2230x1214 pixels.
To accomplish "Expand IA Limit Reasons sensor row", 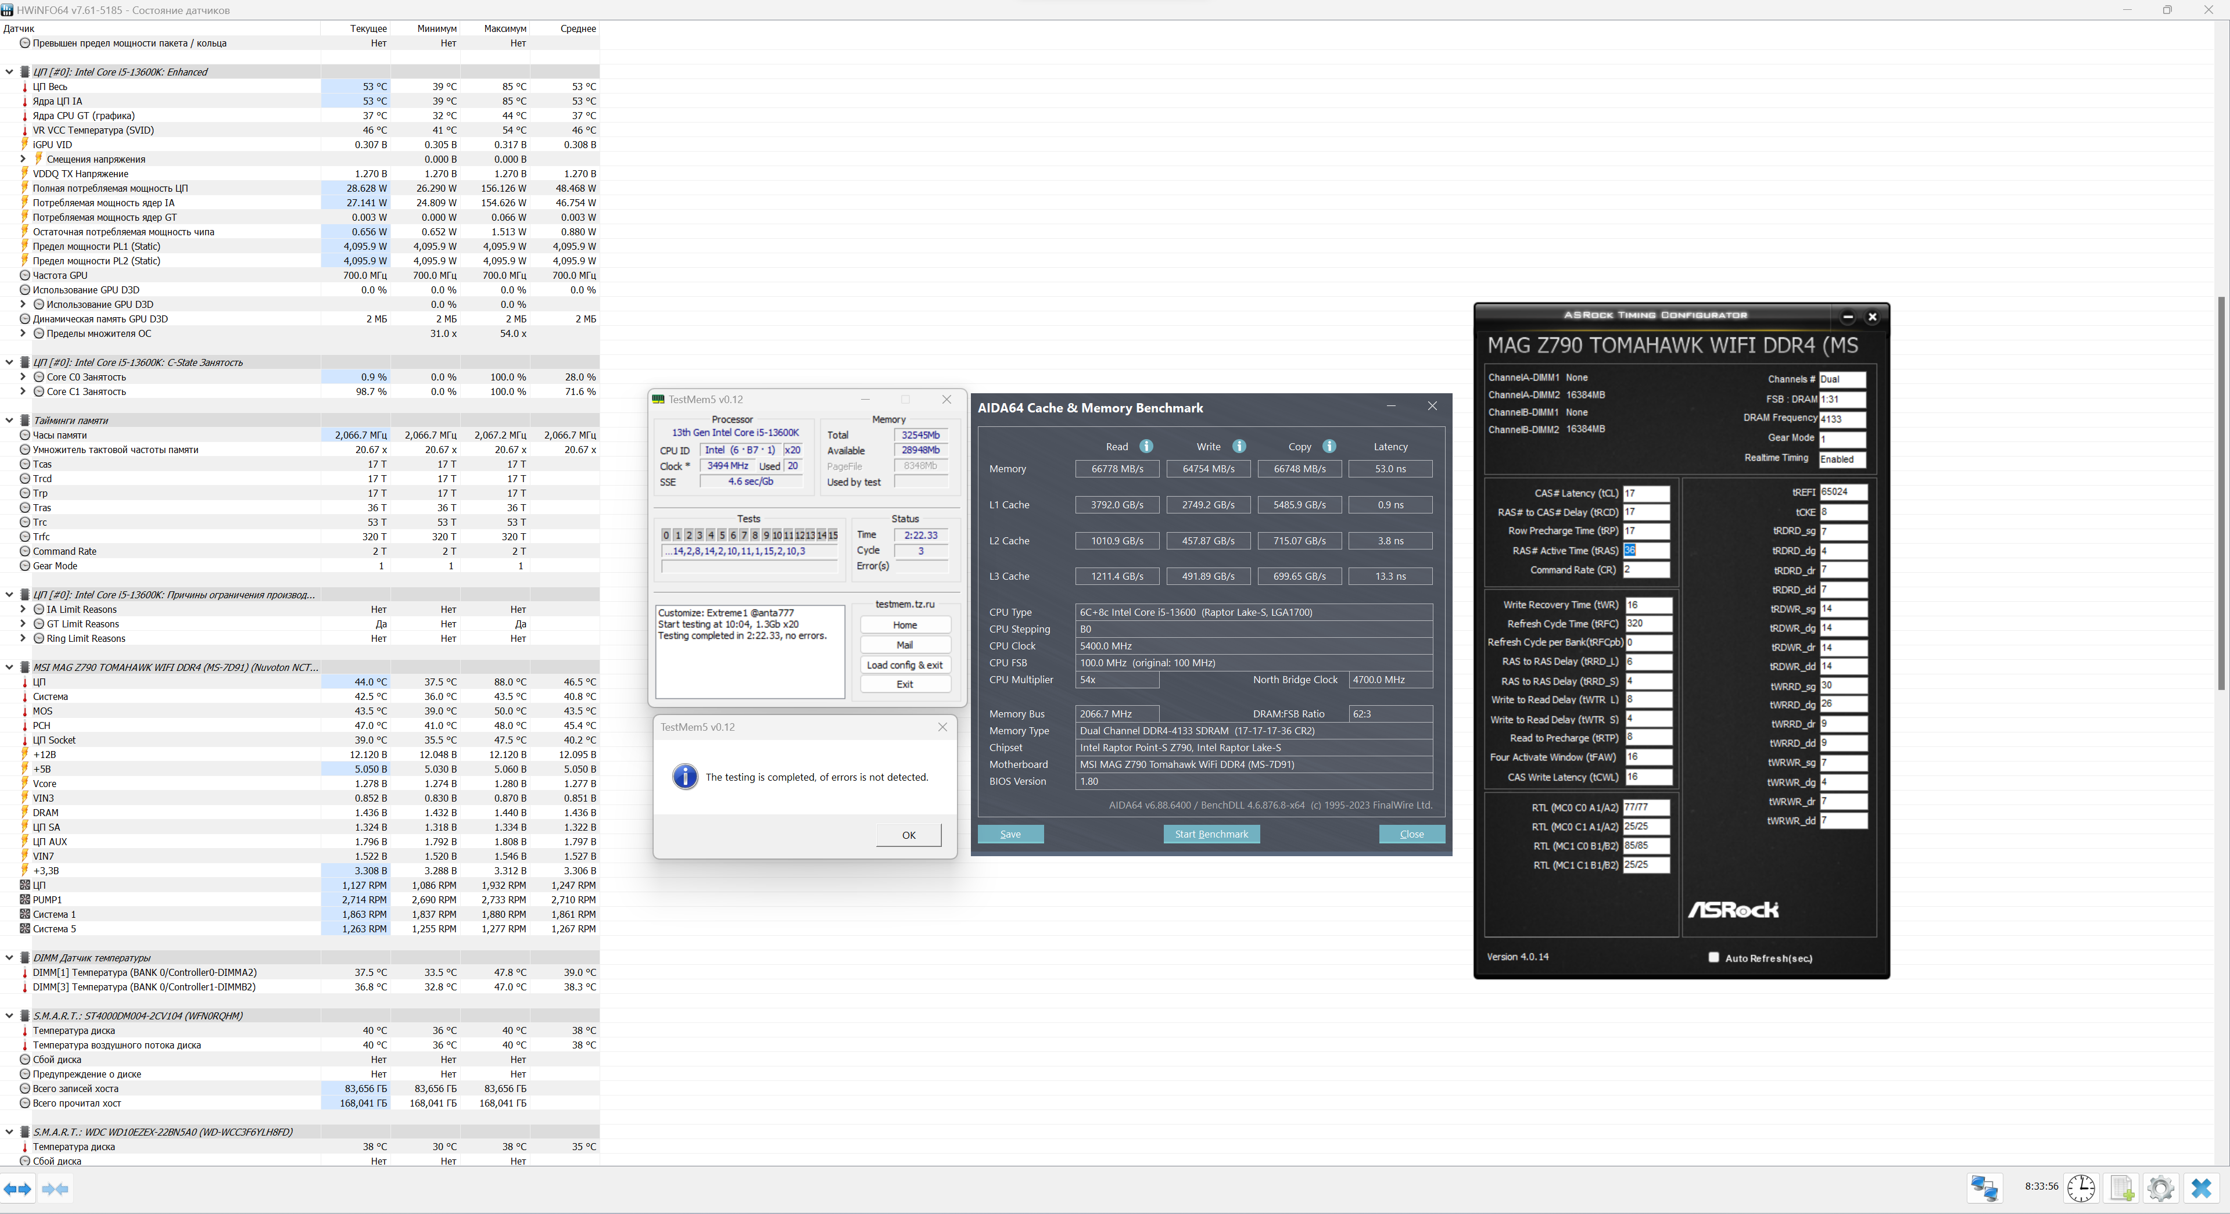I will pyautogui.click(x=23, y=609).
